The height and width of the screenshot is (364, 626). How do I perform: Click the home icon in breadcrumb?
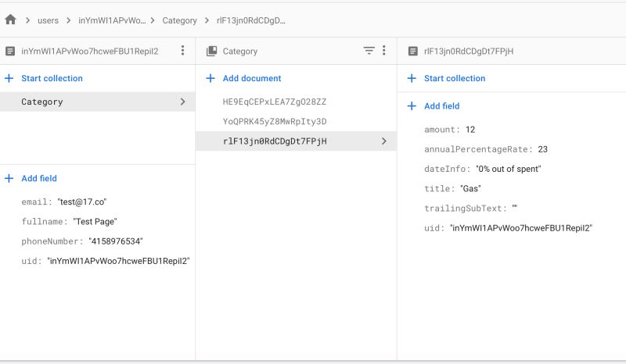point(10,20)
